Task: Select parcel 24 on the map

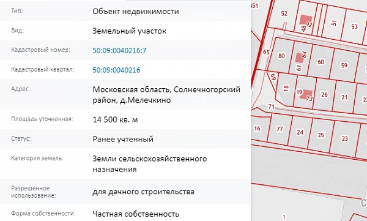Action: point(300,132)
